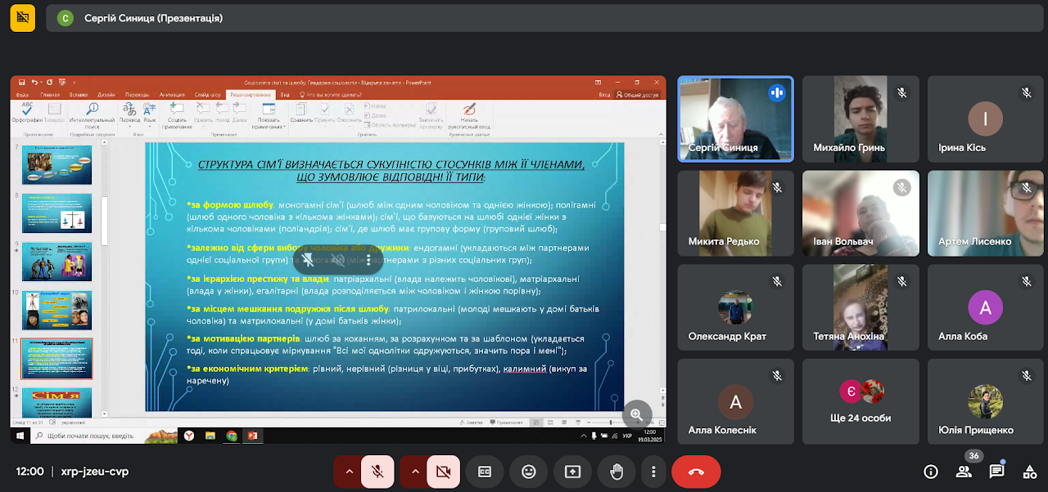Viewport: 1048px width, 492px height.
Task: Unpin the presentation using the crossed-out pin icon
Action: (x=308, y=260)
